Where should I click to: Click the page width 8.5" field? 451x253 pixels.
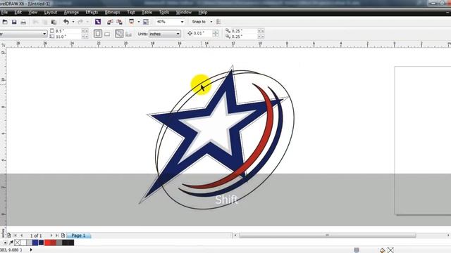click(x=68, y=31)
